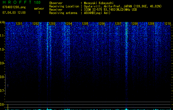The width and height of the screenshot is (173, 110).
Task: Click the 0.6 kHz axis label
Action: click(2, 105)
